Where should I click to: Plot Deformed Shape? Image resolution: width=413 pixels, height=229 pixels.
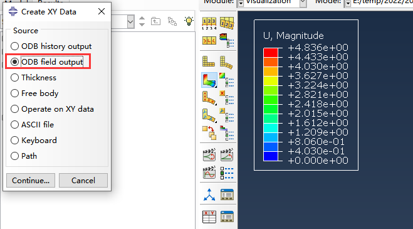[x=227, y=62]
